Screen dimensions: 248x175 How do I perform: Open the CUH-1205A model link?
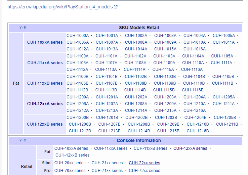(x=224, y=97)
